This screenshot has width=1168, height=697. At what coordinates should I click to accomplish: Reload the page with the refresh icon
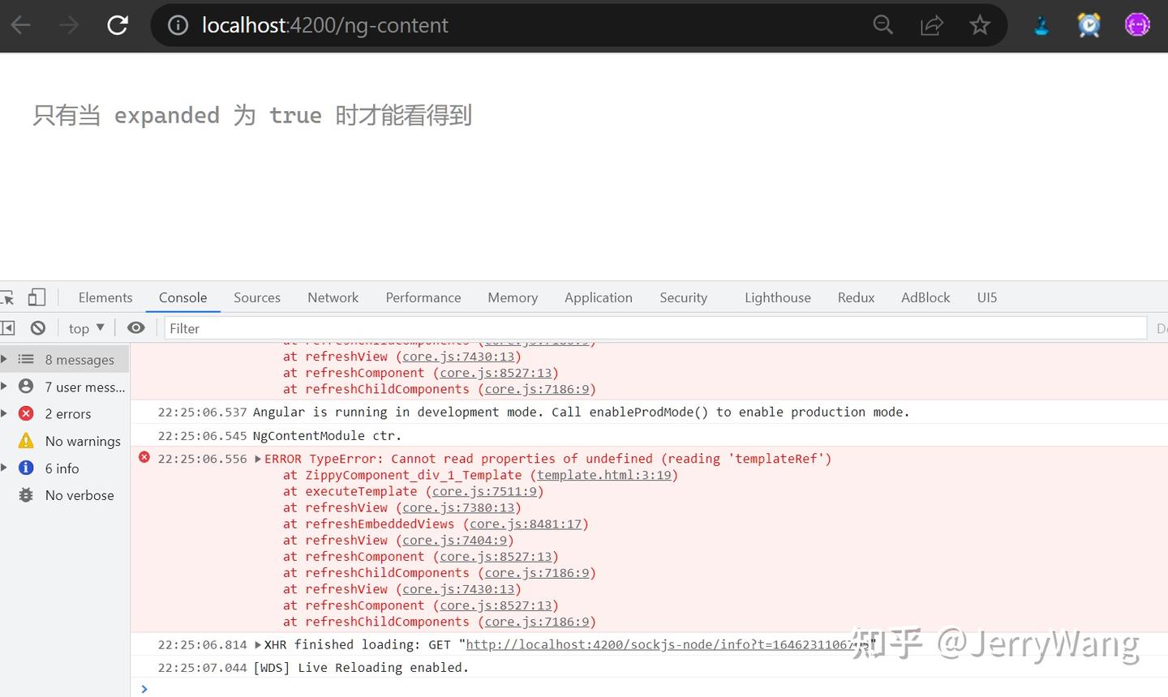pos(118,25)
